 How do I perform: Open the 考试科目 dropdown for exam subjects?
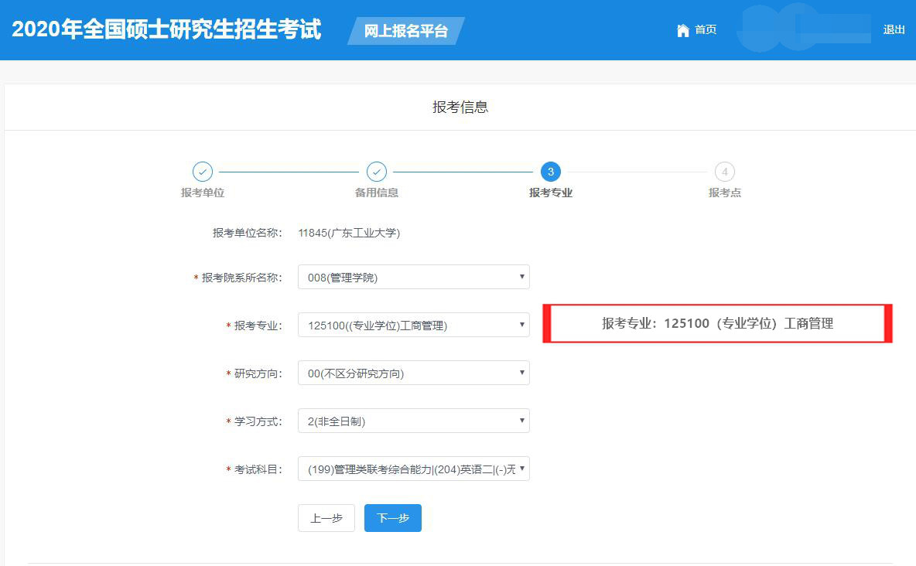click(413, 469)
